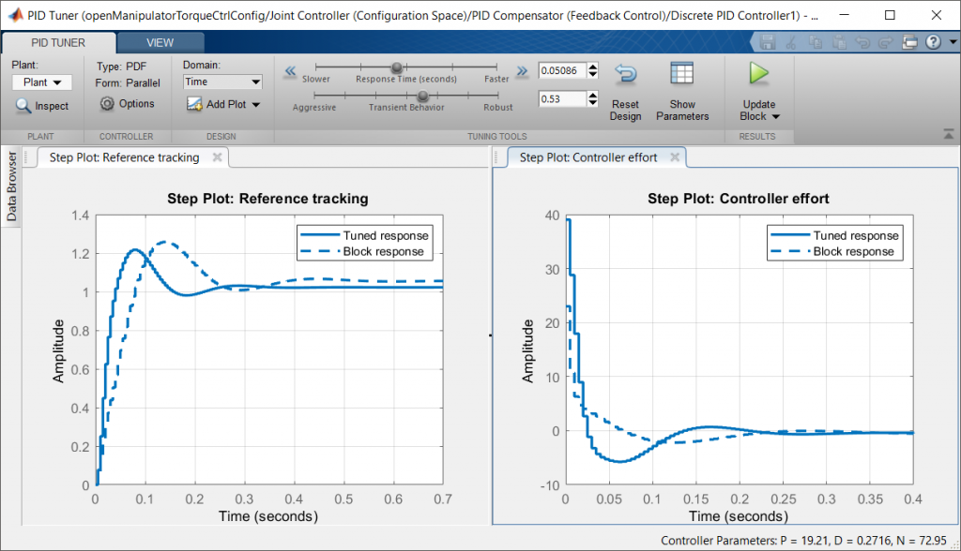This screenshot has width=961, height=551.
Task: Click the slower response double-arrow icon
Action: tap(290, 70)
